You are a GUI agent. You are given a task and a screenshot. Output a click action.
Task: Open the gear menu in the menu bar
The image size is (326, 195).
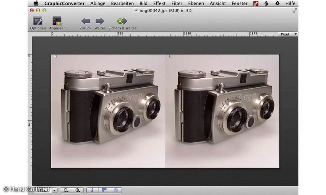coord(277,4)
